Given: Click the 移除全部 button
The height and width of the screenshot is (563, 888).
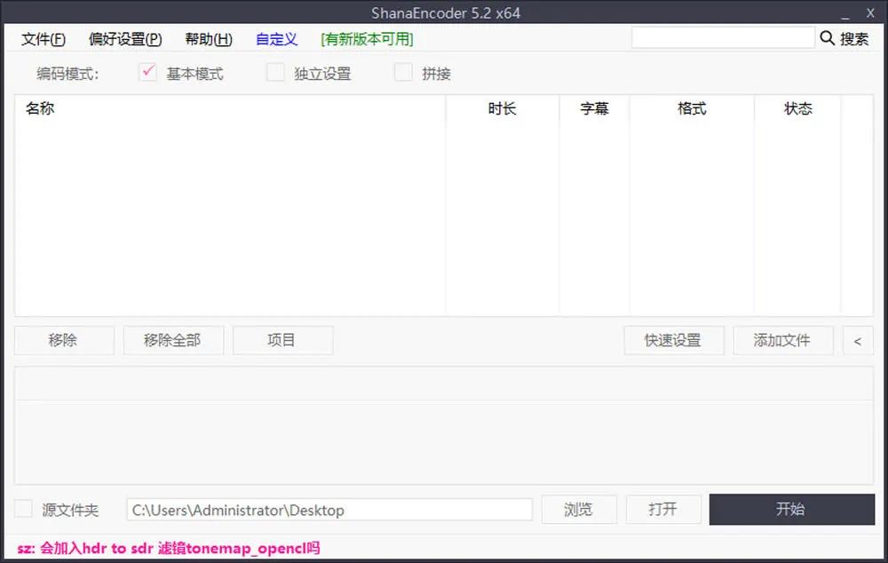Looking at the screenshot, I should 172,340.
